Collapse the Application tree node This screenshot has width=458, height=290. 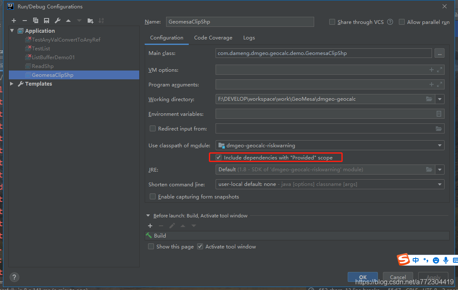click(x=11, y=30)
